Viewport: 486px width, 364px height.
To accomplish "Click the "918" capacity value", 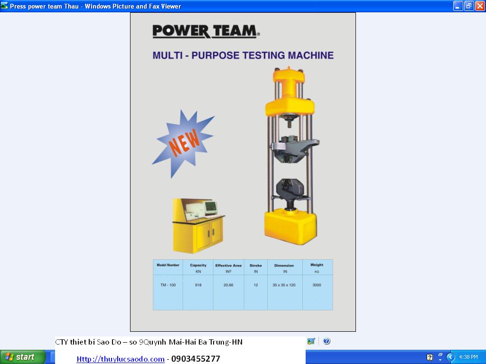I will click(x=198, y=285).
